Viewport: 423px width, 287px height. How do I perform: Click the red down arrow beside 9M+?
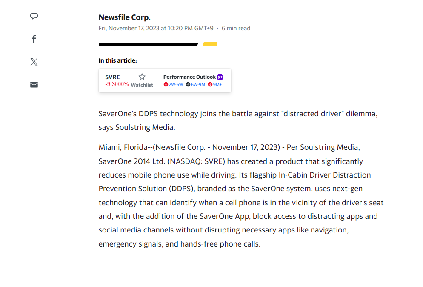[x=210, y=85]
